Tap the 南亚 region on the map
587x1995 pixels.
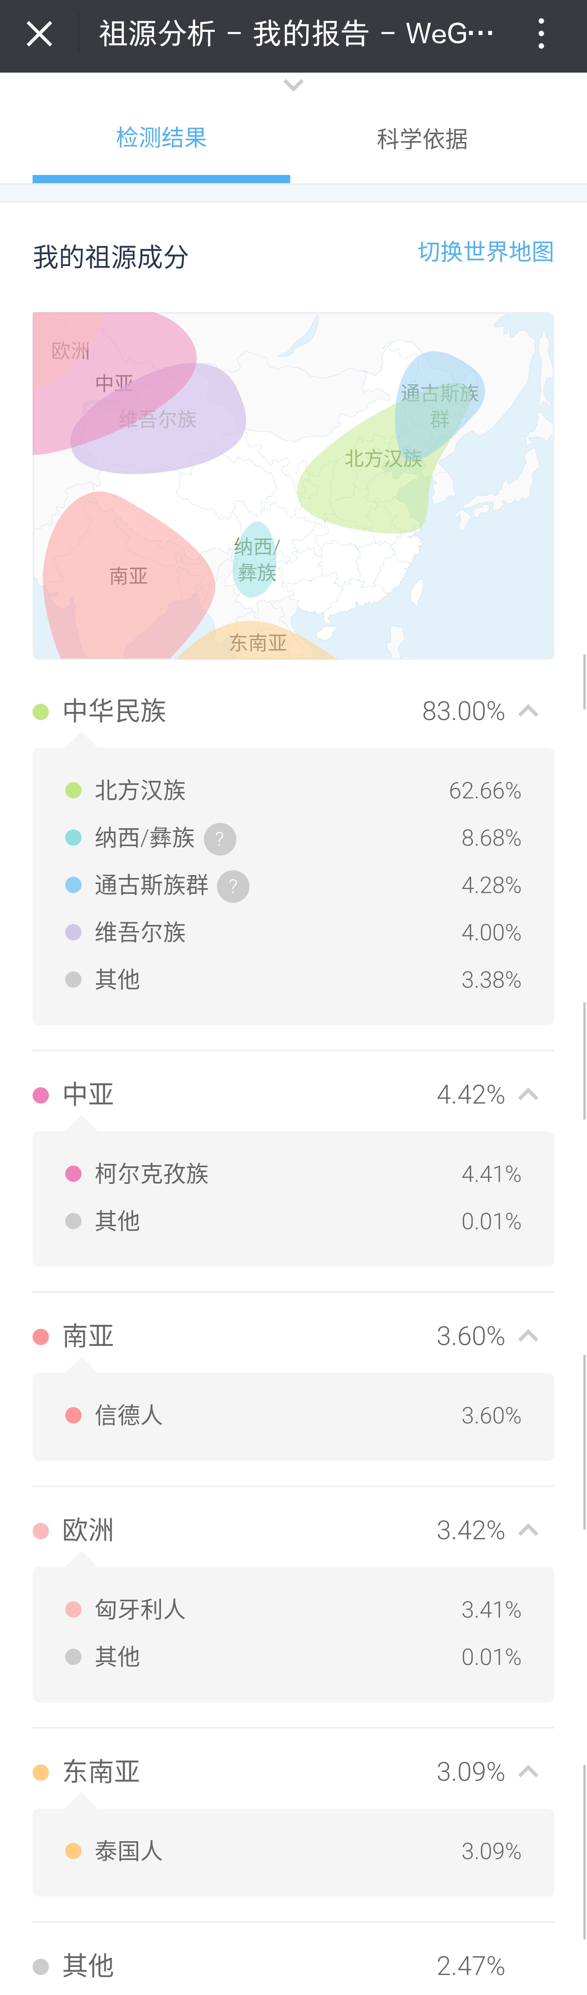[x=128, y=577]
